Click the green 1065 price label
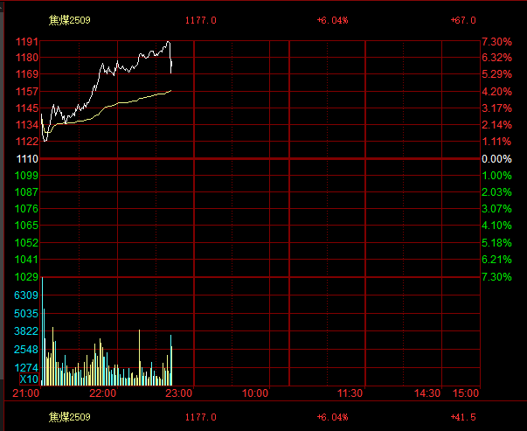The height and width of the screenshot is (431, 527). pyautogui.click(x=26, y=226)
